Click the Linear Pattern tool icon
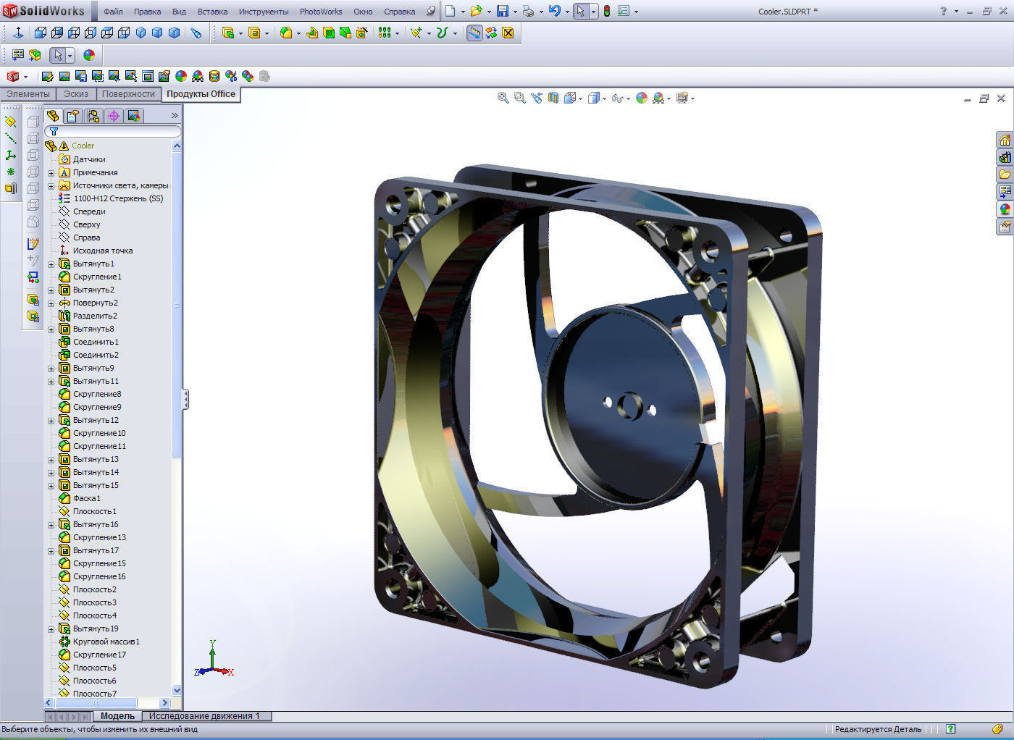 [385, 33]
